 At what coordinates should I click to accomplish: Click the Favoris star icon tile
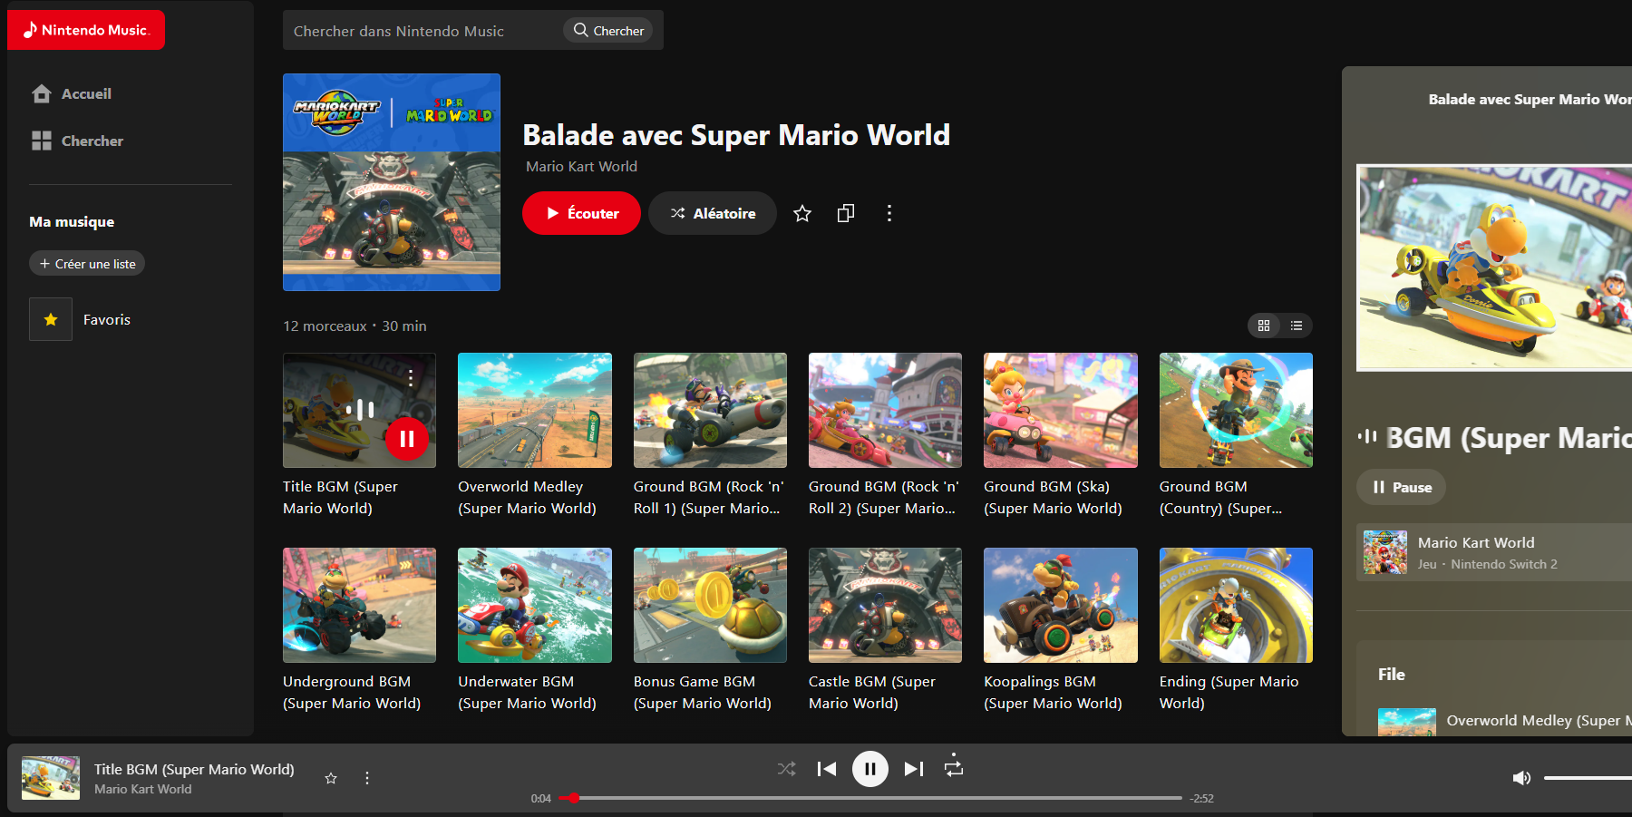[x=51, y=319]
